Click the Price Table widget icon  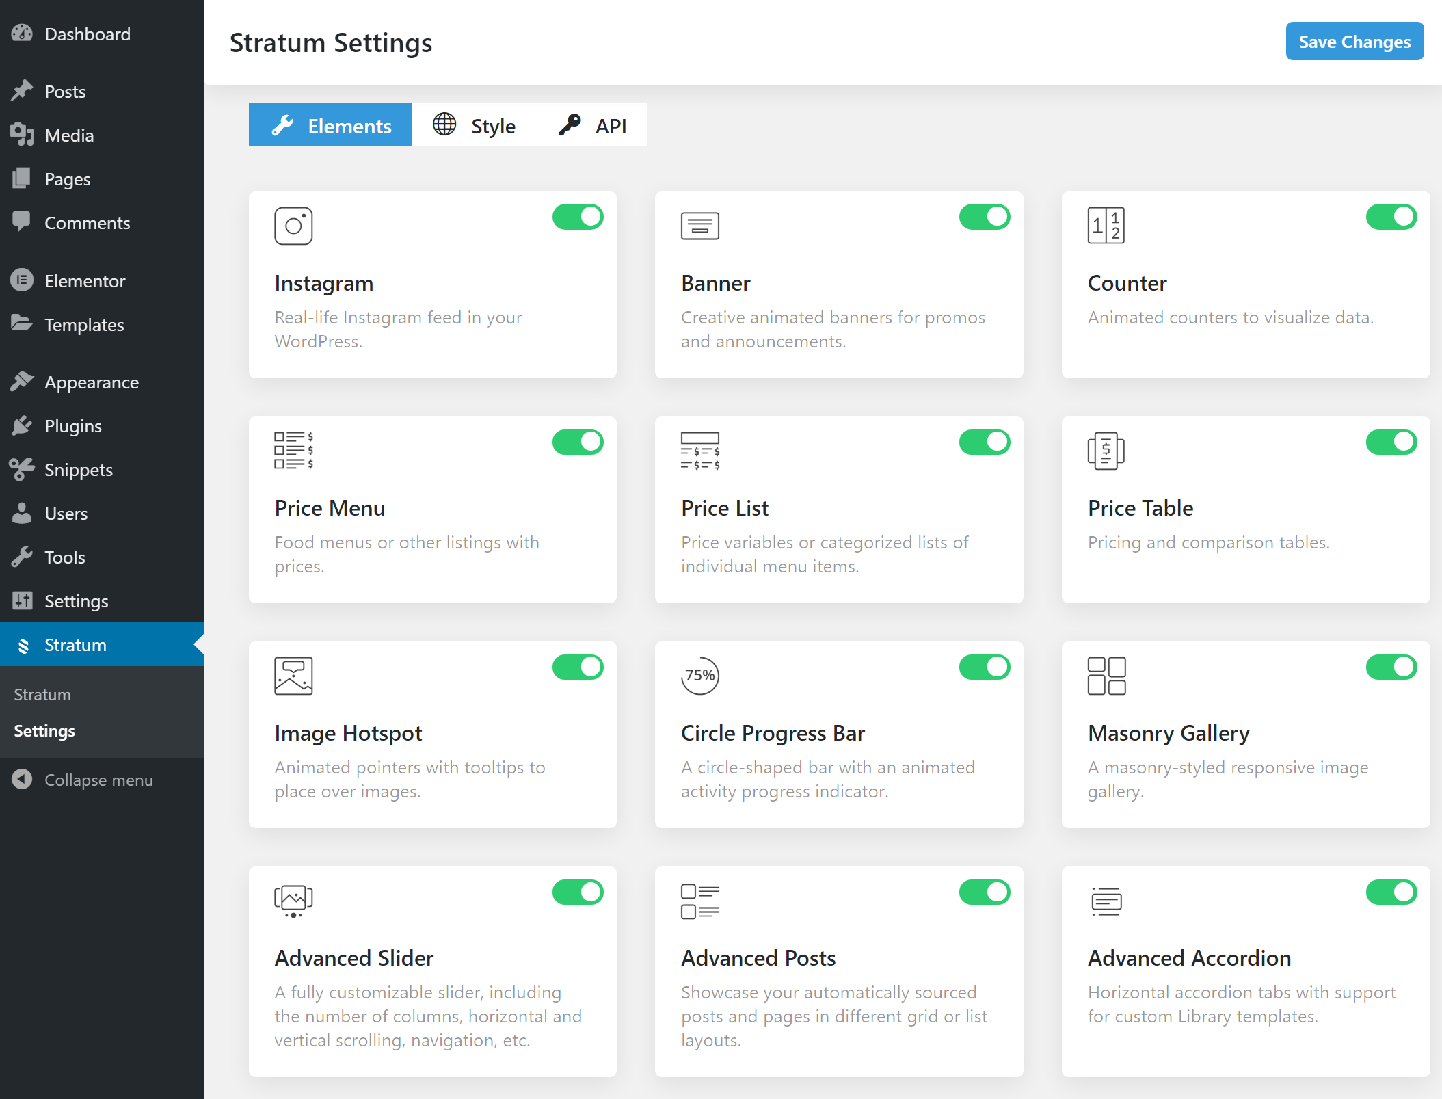[1106, 451]
